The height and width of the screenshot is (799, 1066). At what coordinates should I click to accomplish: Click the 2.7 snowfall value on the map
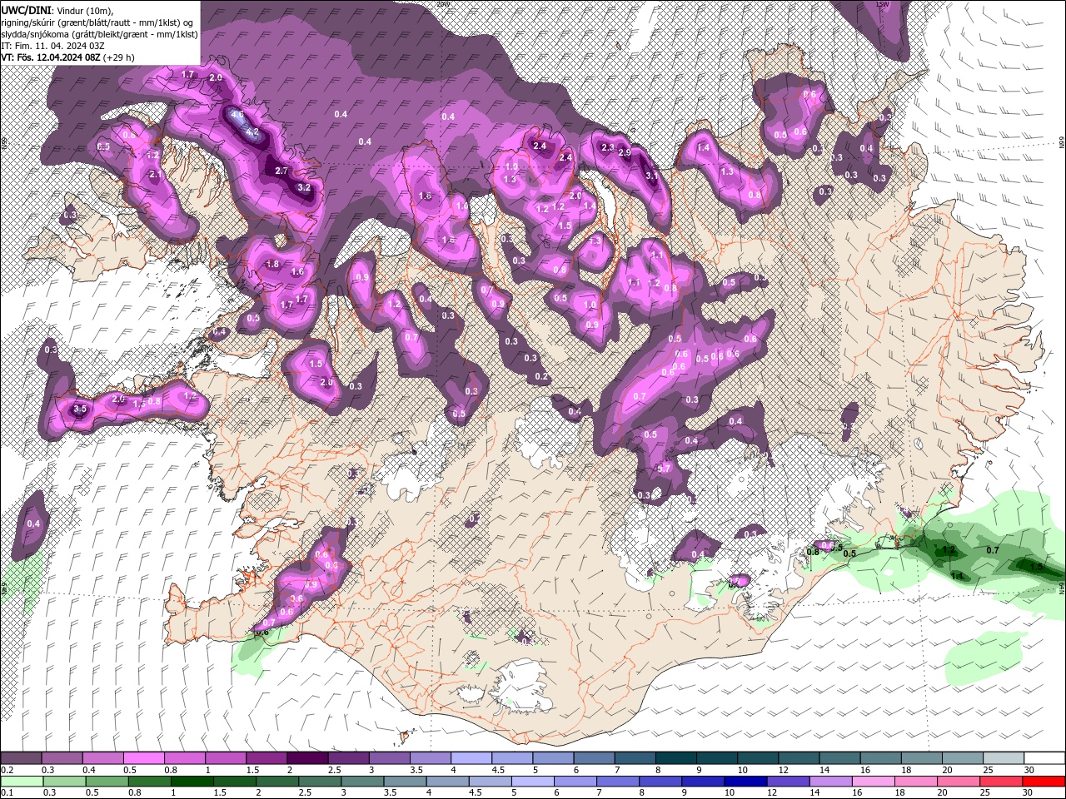(x=281, y=171)
